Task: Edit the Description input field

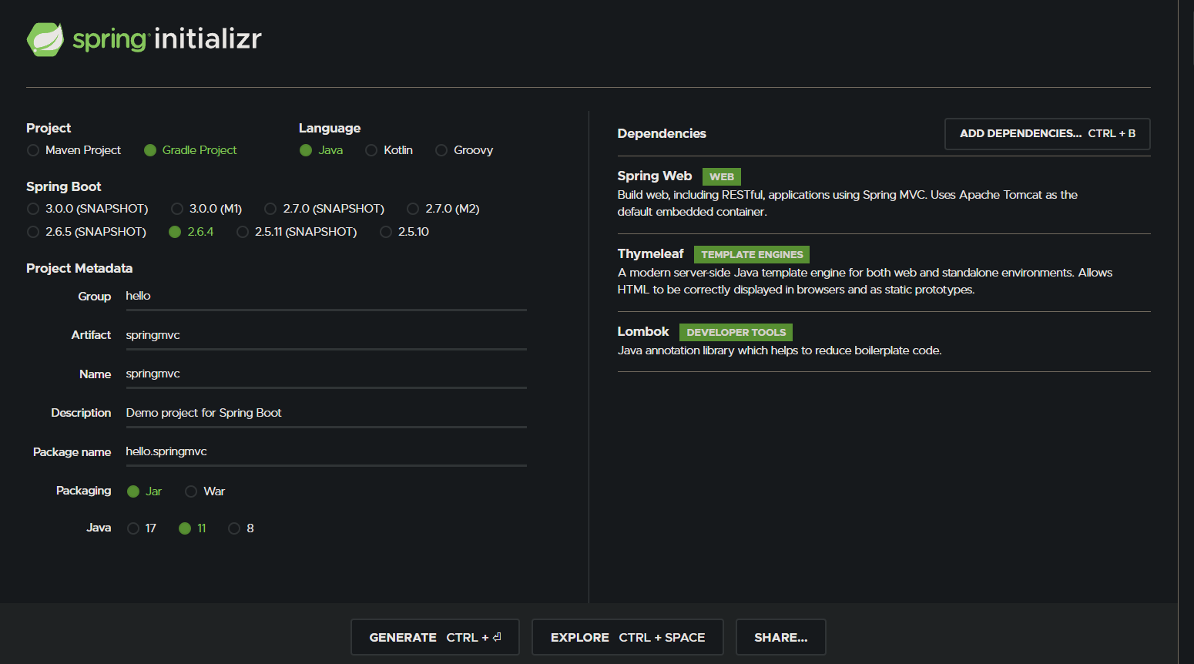Action: click(x=326, y=413)
